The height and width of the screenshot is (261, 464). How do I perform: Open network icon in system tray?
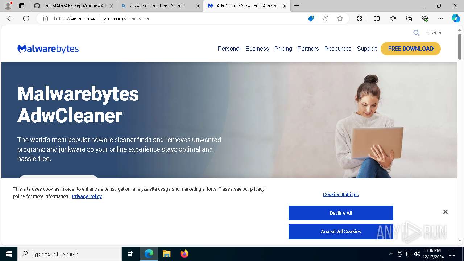pyautogui.click(x=409, y=254)
